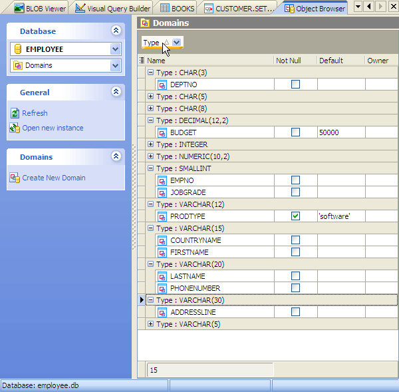Open the tab list dropdown arrow
Screen dimensions: 399x392
pos(358,6)
